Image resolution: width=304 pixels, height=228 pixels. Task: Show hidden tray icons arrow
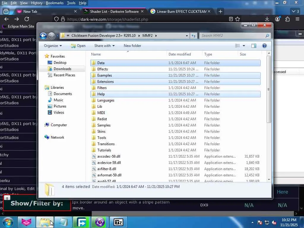click(252, 223)
